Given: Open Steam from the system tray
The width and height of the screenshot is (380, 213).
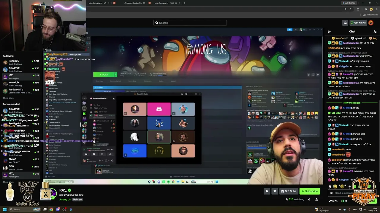Looking at the screenshot, I should [x=344, y=209].
